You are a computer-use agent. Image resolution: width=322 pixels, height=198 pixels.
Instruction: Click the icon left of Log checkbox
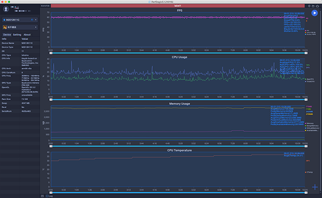(x=42, y=196)
